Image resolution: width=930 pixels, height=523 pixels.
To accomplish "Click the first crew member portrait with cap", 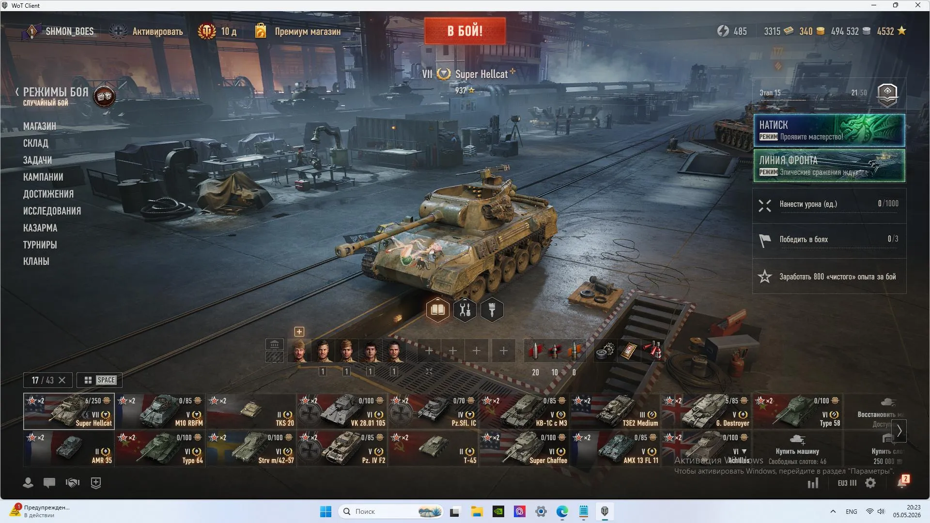I will pyautogui.click(x=299, y=351).
